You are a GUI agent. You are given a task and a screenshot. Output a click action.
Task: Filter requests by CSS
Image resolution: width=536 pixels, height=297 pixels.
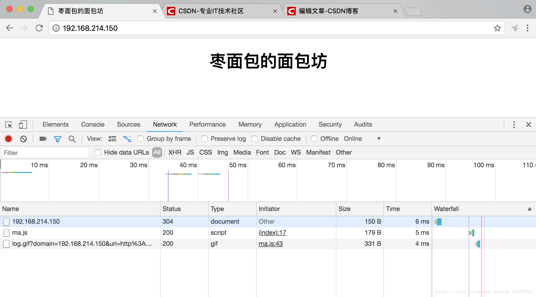206,152
